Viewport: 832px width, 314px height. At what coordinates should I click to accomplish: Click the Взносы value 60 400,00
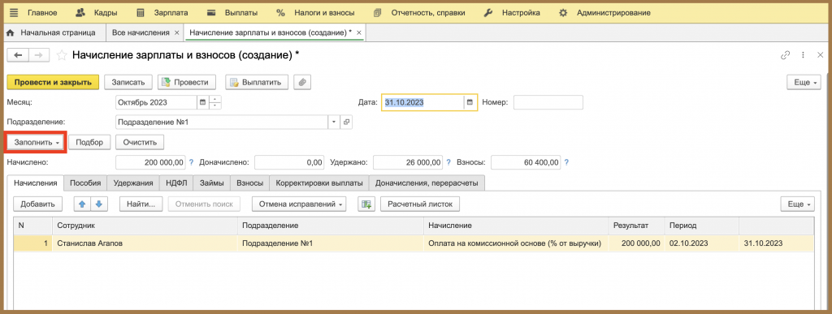[526, 162]
